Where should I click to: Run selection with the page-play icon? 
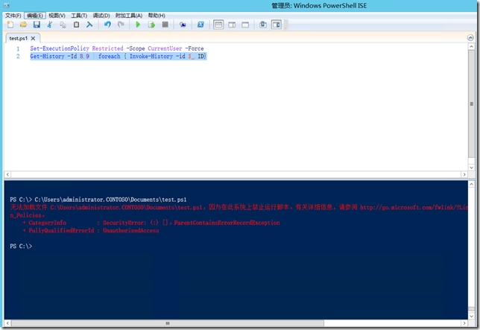pyautogui.click(x=151, y=25)
